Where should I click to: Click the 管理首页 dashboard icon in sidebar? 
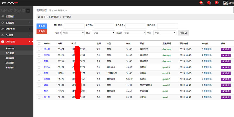(3, 16)
